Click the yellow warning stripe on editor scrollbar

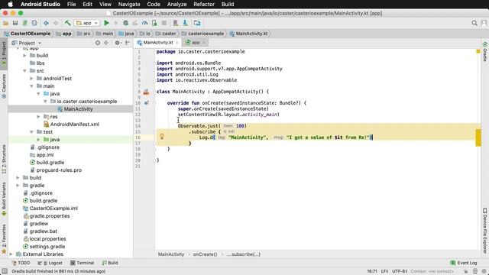478,137
